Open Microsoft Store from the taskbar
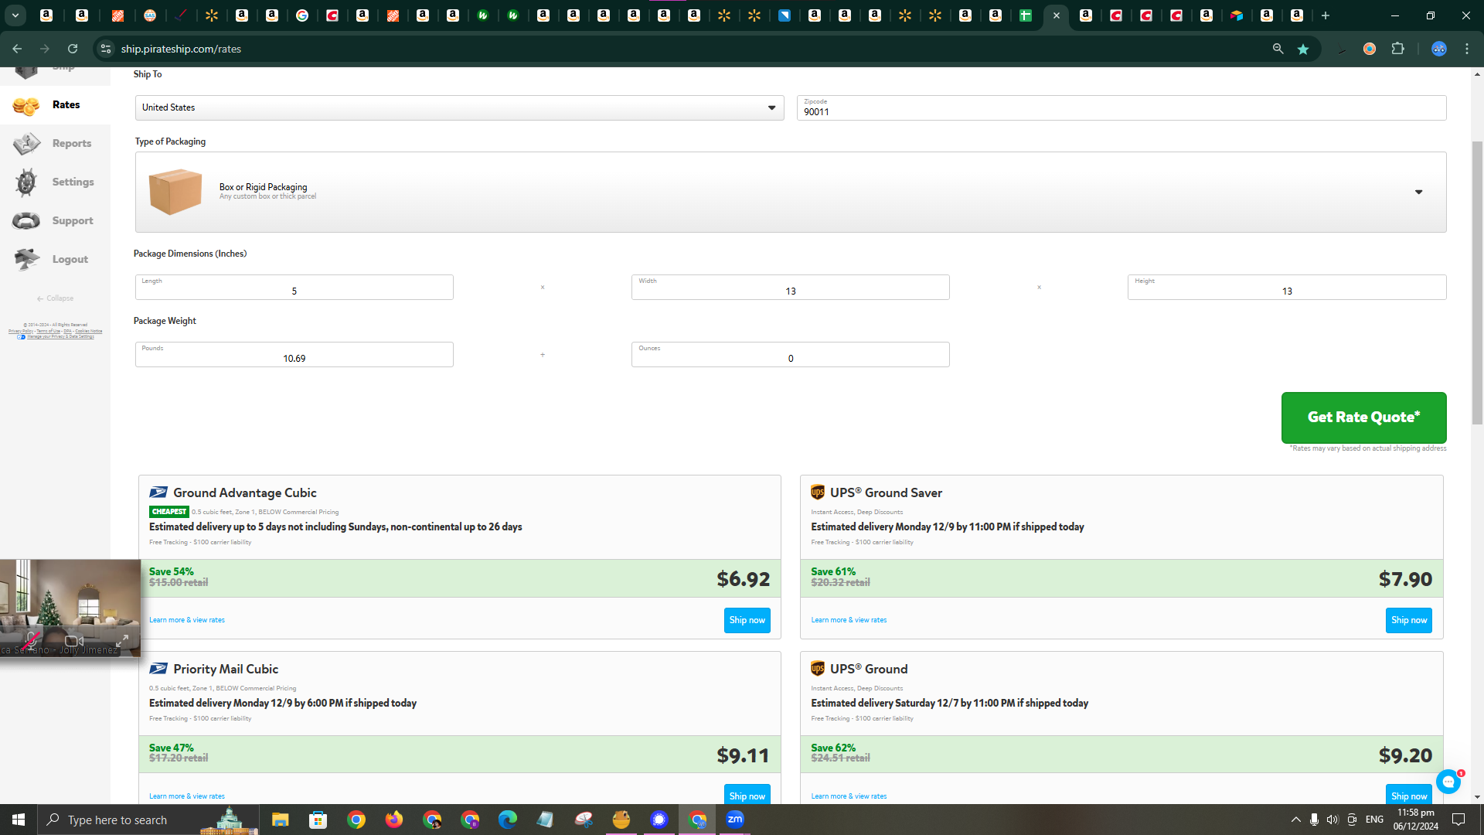 coord(318,820)
